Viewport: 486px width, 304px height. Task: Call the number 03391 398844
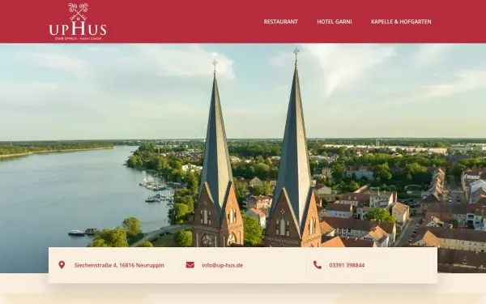(347, 265)
